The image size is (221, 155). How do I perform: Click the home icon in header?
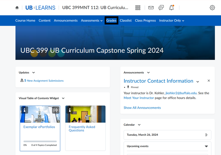pyautogui.click(x=17, y=8)
